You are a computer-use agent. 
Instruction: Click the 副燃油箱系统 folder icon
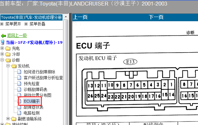14,119
